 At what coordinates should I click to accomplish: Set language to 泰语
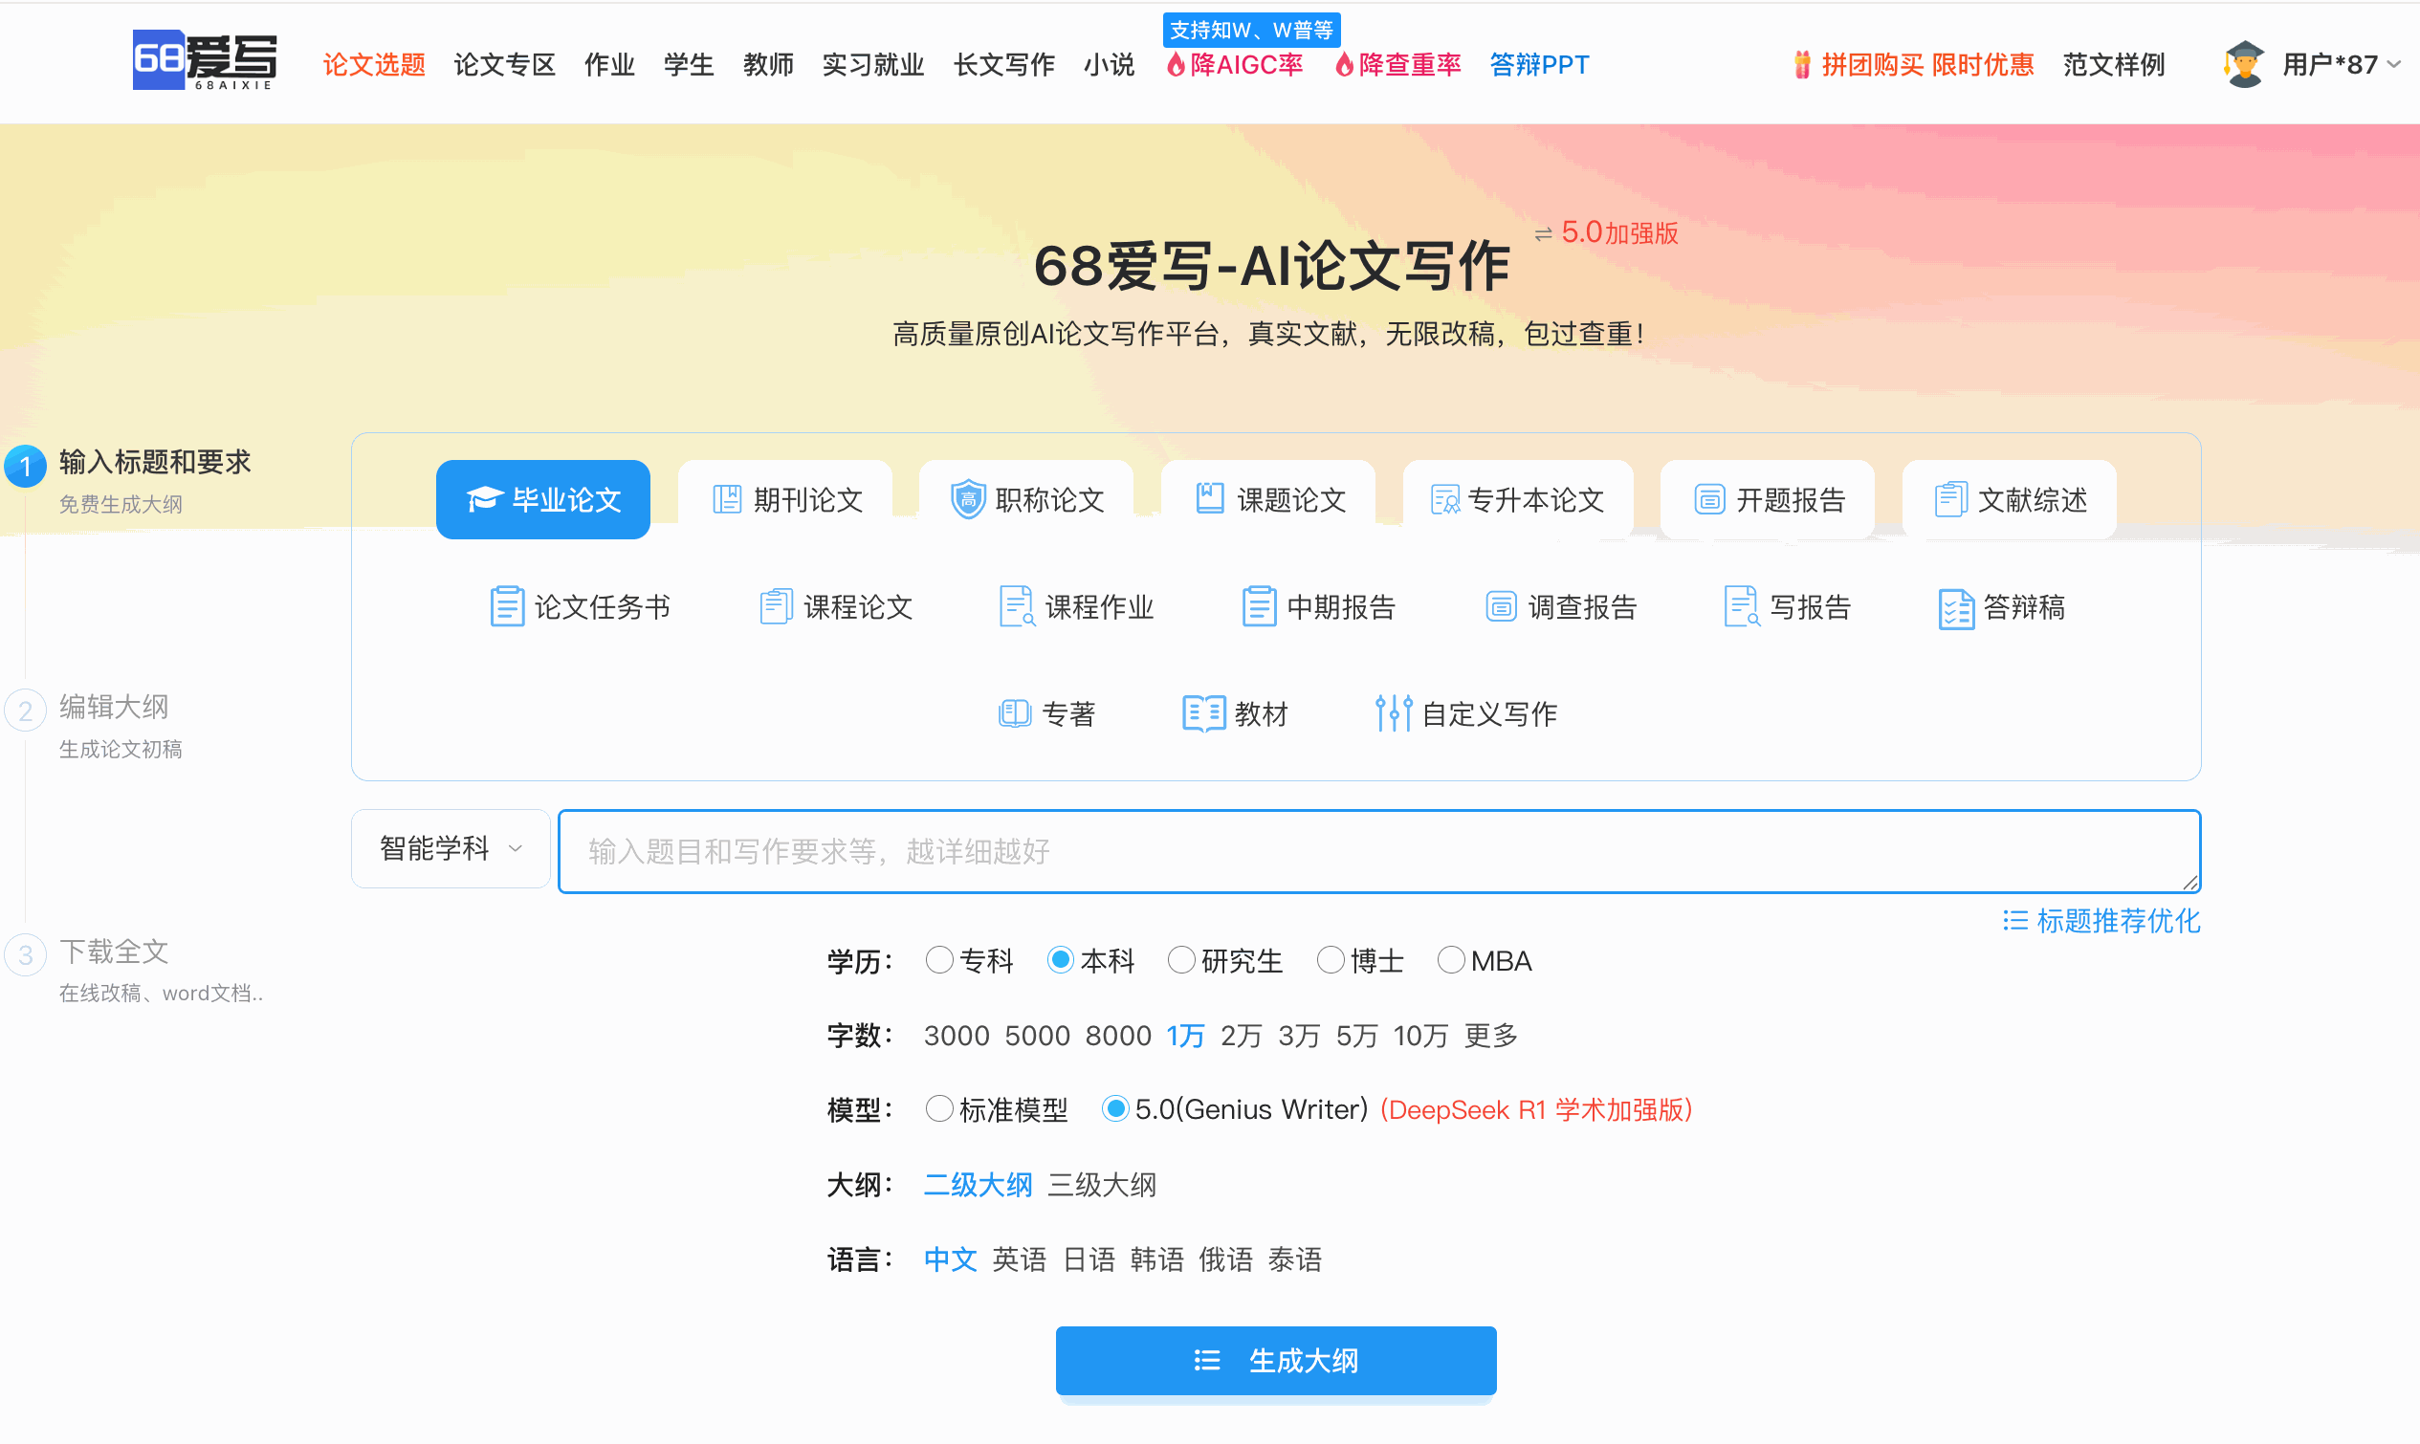(1294, 1259)
